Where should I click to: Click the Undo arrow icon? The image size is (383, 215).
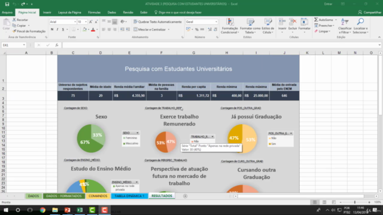[14, 4]
